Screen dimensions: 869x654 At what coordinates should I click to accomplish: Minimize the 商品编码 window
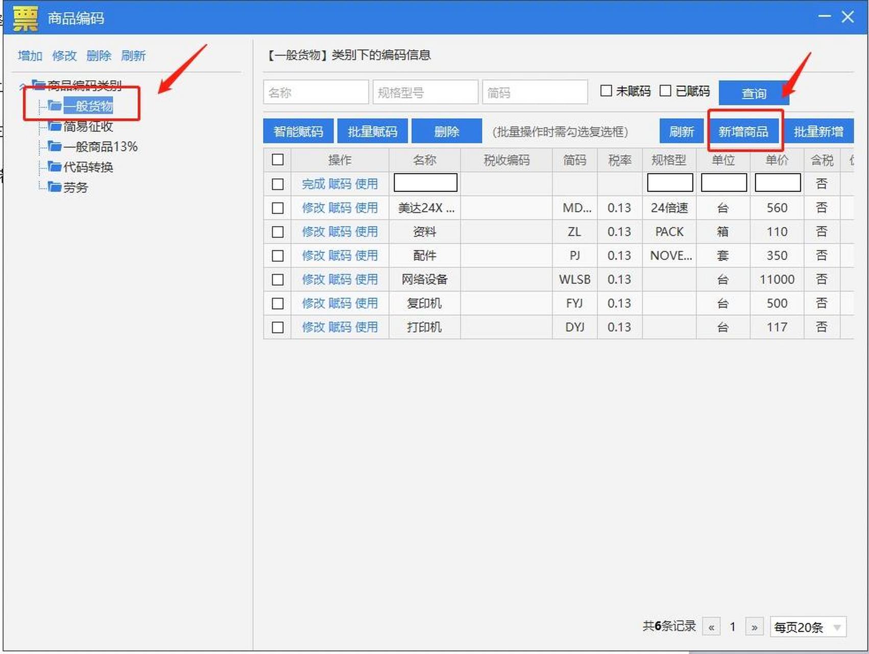[825, 16]
